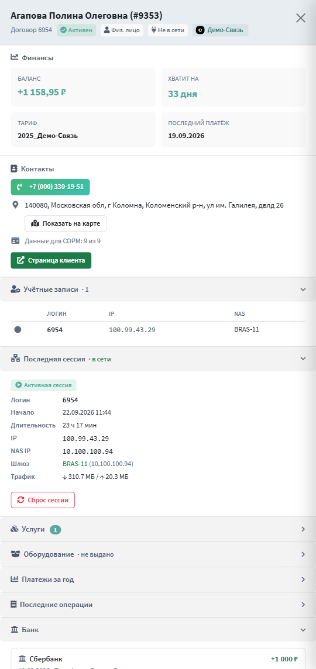Click the Активен status badge
This screenshot has height=669, width=316.
77,30
